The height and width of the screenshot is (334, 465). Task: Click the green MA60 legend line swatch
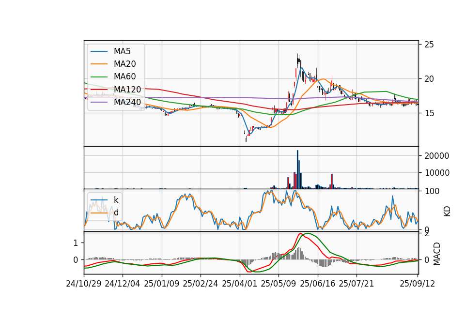pyautogui.click(x=99, y=77)
